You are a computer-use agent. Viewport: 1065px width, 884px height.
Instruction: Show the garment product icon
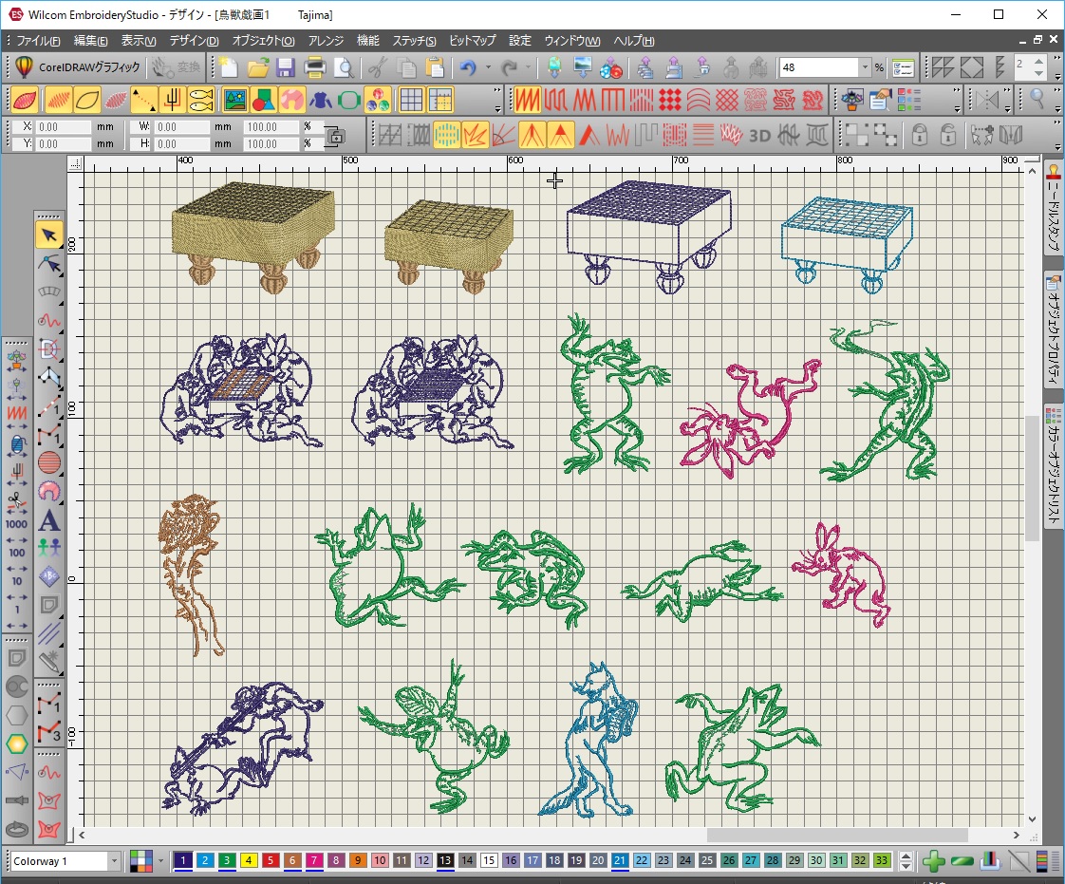[x=320, y=101]
